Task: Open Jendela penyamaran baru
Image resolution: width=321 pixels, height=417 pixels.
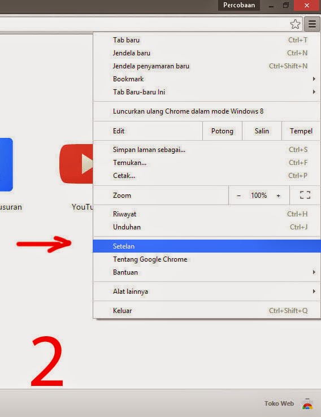Action: point(207,66)
